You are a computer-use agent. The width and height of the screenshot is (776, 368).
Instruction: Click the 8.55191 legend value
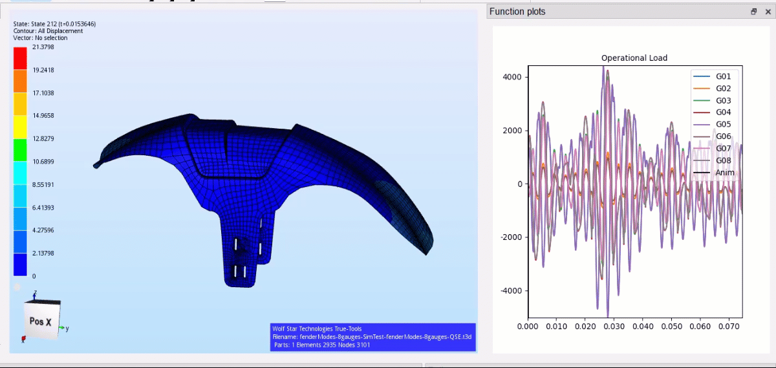(x=43, y=184)
